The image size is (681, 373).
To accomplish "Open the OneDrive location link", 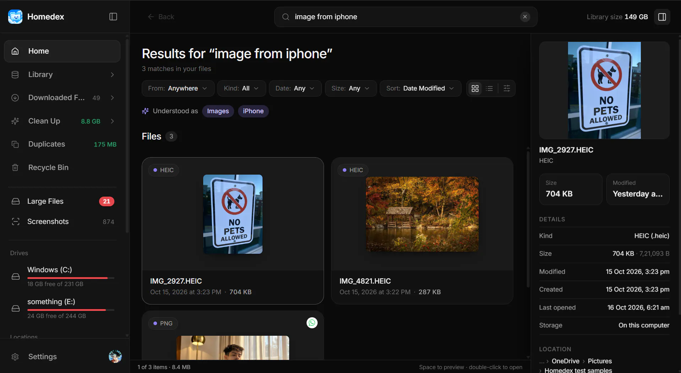I will 566,361.
